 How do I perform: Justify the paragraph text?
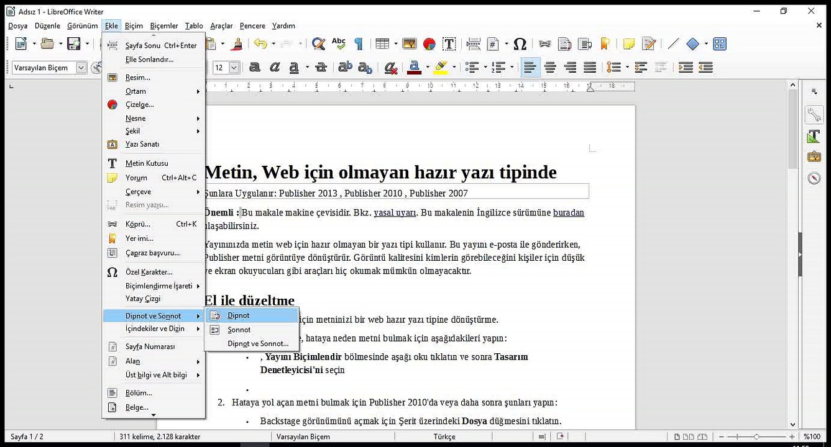click(x=590, y=67)
